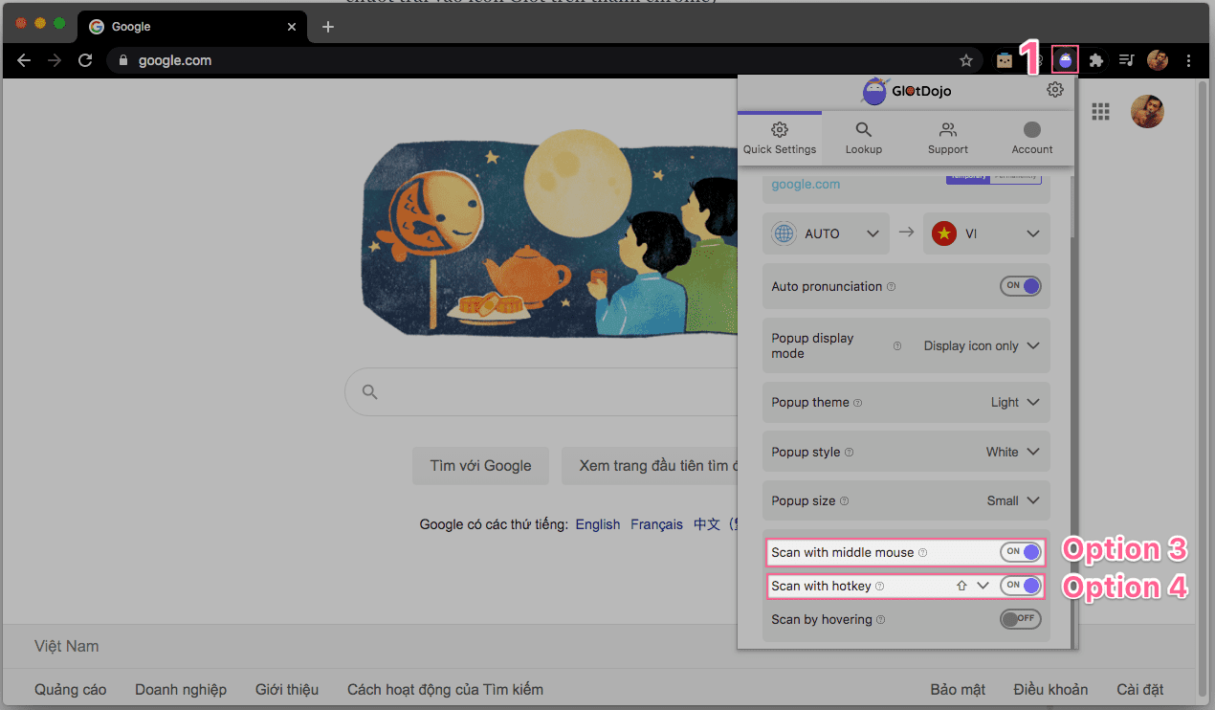Switch to the Account tab
This screenshot has width=1215, height=710.
[x=1032, y=138]
